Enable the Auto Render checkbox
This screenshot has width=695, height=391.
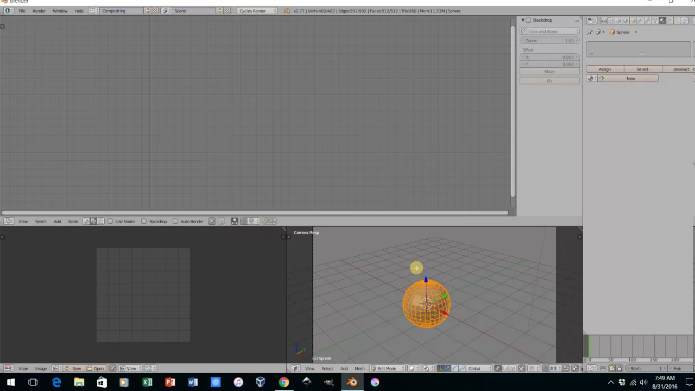(x=175, y=221)
